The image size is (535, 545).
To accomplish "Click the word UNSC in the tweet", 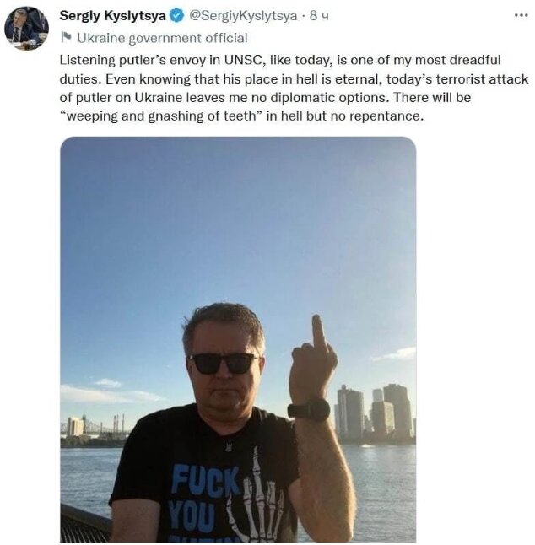I will [243, 60].
